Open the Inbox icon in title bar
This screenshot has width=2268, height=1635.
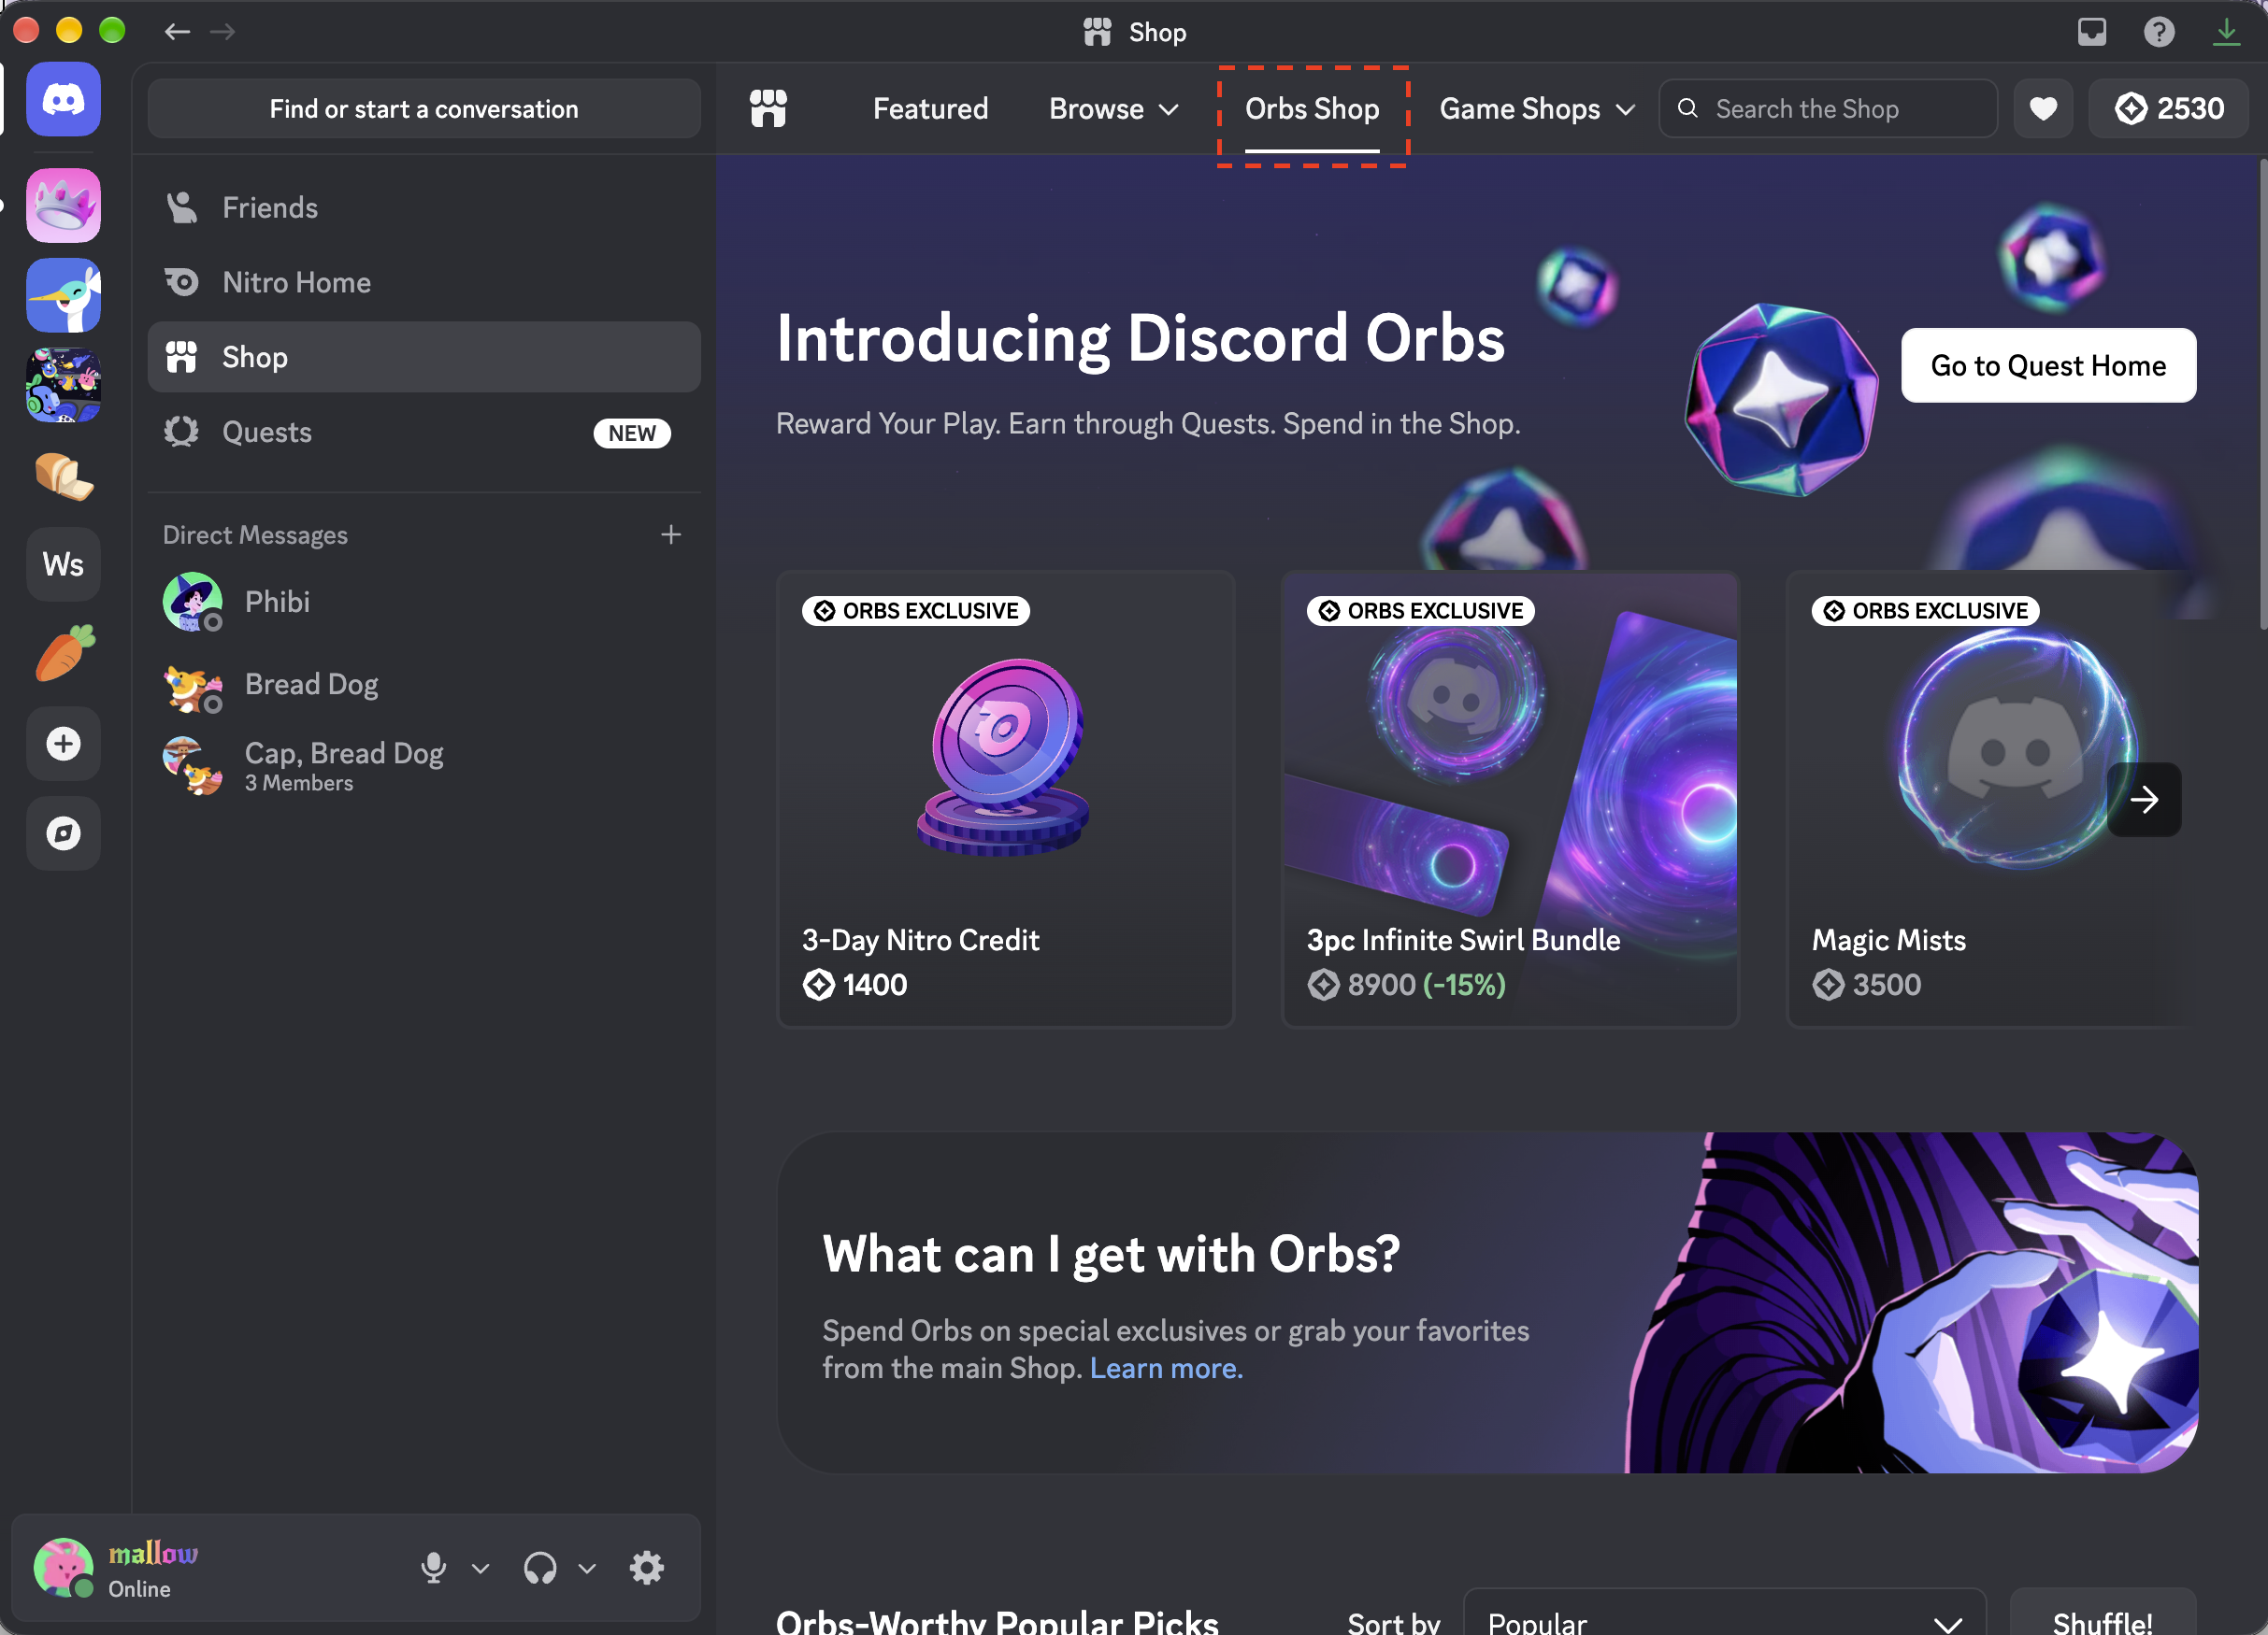point(2092,32)
